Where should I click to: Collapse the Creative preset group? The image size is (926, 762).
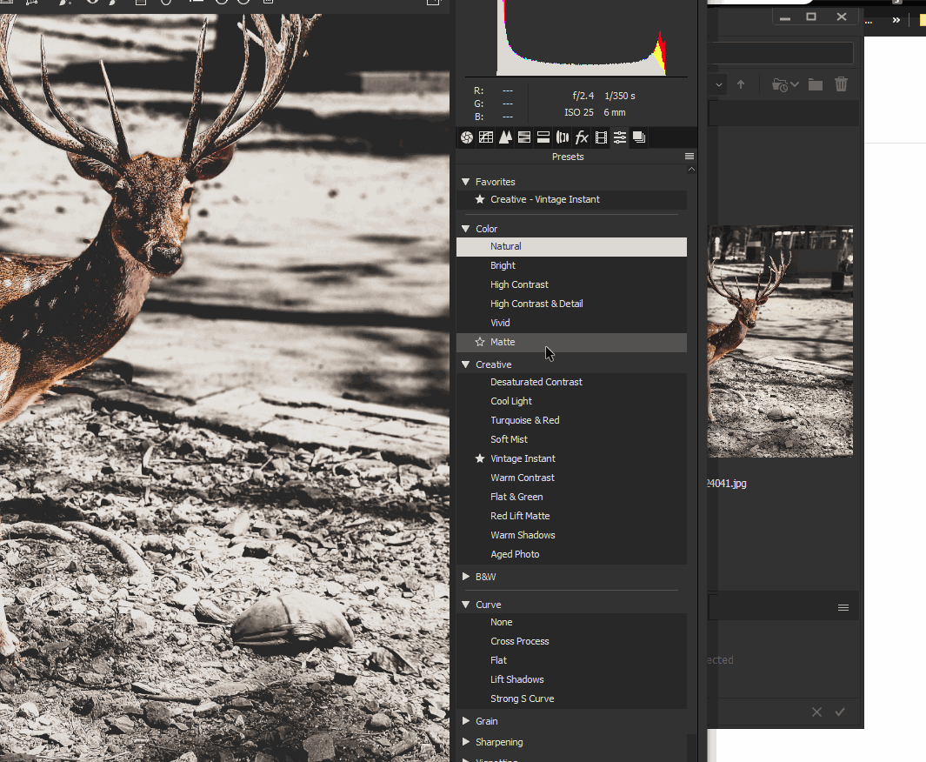pyautogui.click(x=465, y=364)
